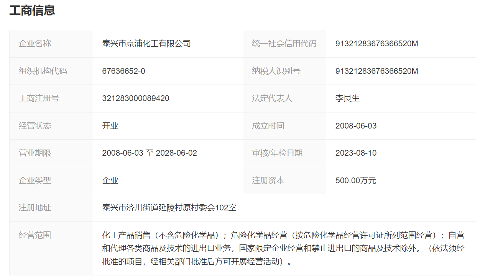
Task: Click address 泰兴市济川街道延陵村原村委会102室
Action: click(169, 208)
